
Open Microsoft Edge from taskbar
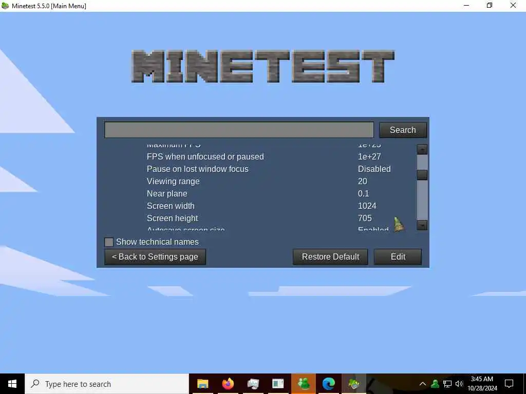pos(329,384)
